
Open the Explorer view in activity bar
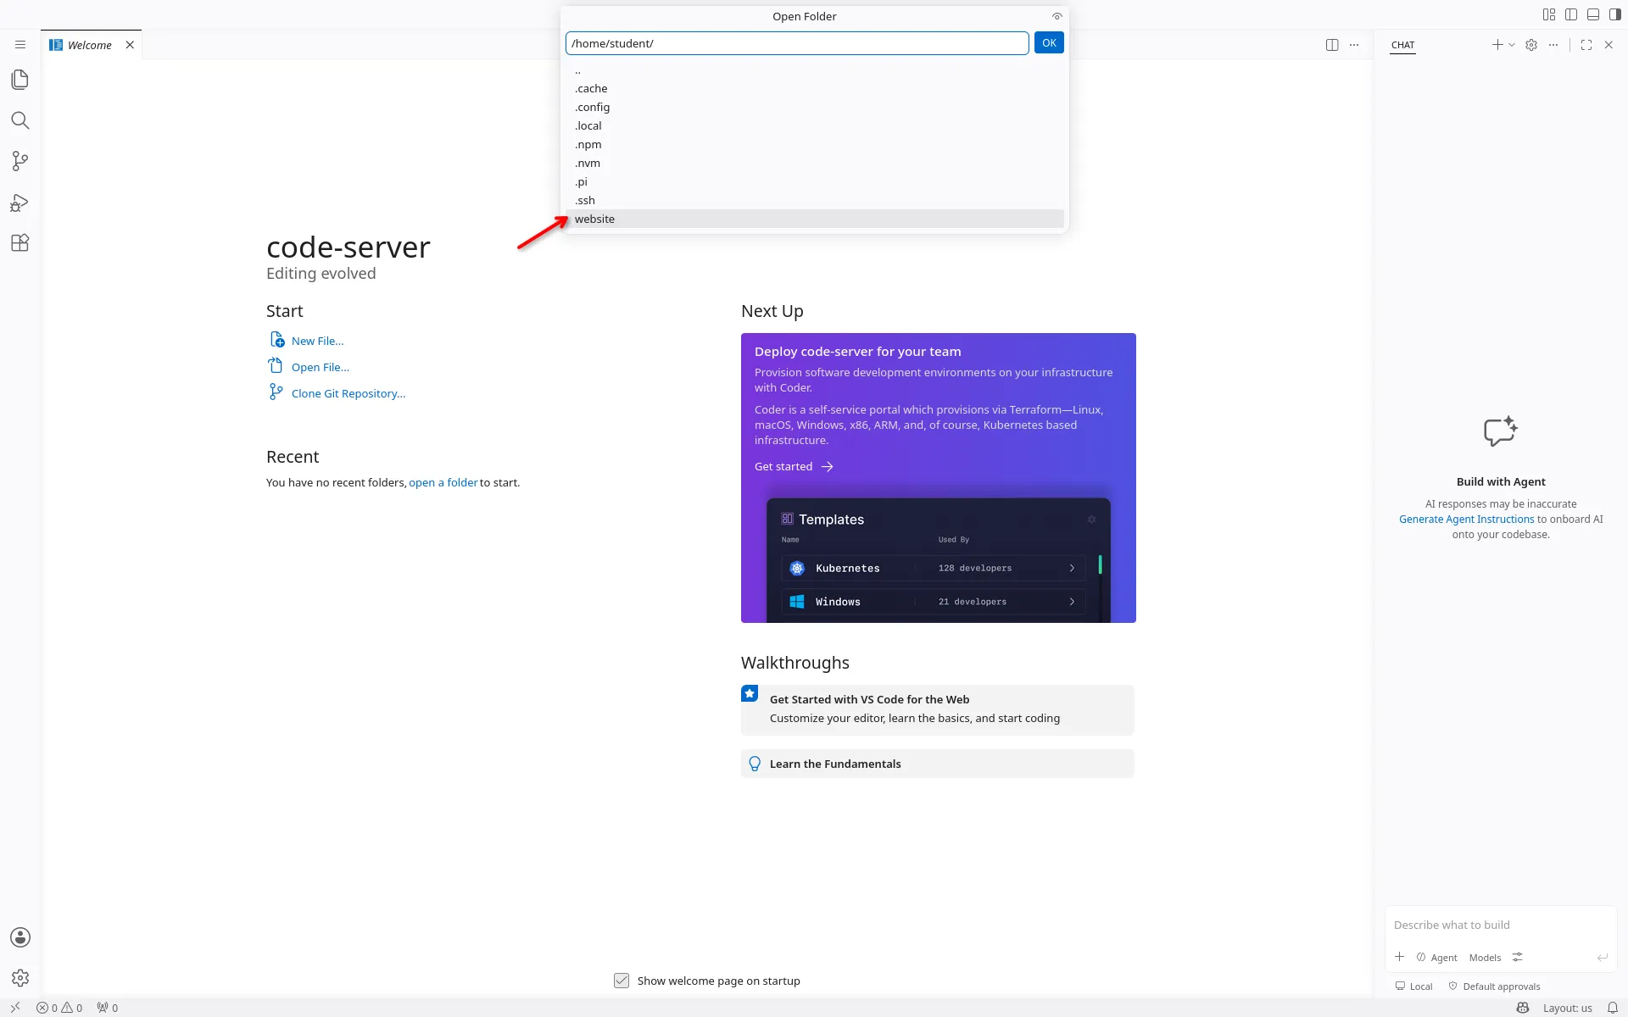pos(20,80)
